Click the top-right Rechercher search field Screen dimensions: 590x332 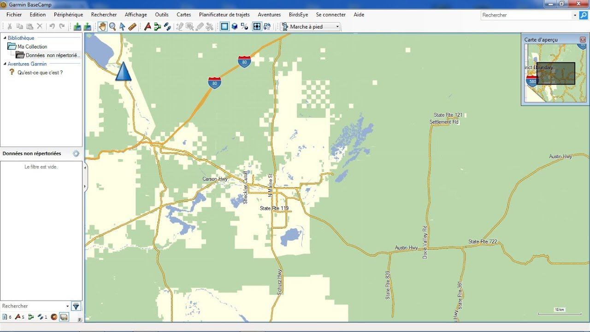[525, 15]
